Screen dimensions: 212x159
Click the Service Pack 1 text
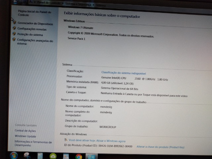coord(77,38)
